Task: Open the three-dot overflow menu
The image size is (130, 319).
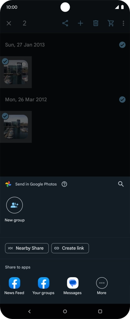Action: 123,23
